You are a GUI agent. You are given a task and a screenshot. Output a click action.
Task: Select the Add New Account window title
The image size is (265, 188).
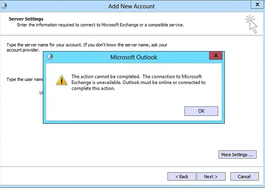132,6
